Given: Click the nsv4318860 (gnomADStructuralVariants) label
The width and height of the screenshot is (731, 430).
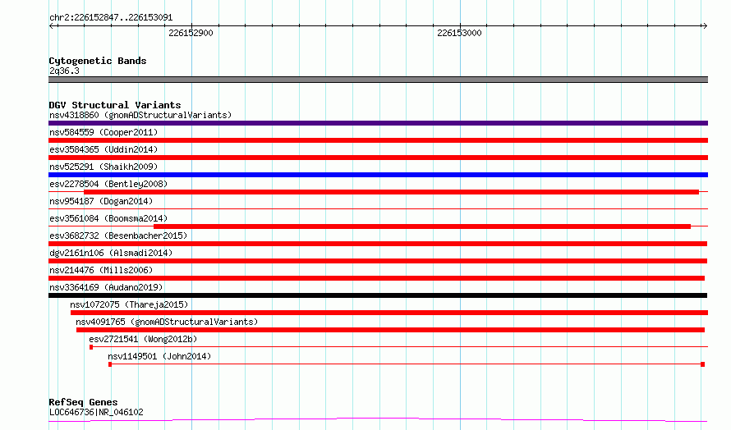Looking at the screenshot, I should pos(140,115).
